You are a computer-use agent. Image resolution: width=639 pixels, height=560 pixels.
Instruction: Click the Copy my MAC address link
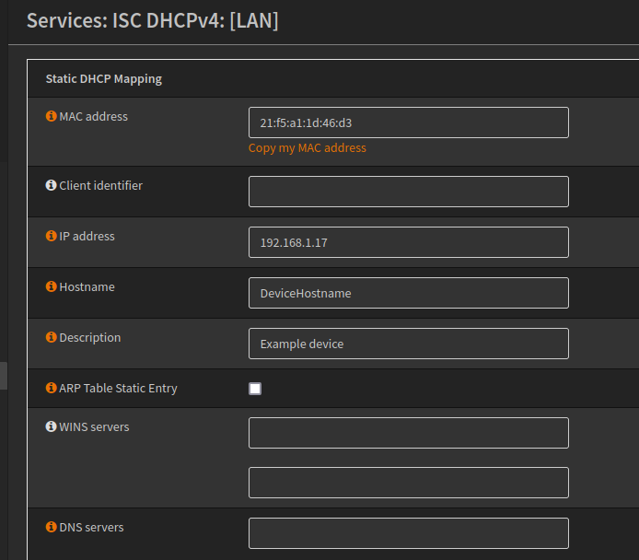click(x=308, y=147)
